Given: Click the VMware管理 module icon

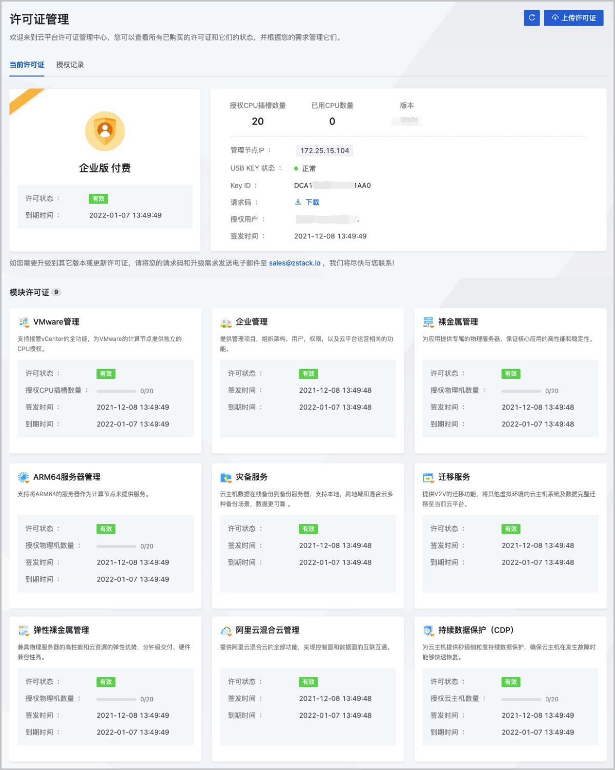Looking at the screenshot, I should coord(23,322).
